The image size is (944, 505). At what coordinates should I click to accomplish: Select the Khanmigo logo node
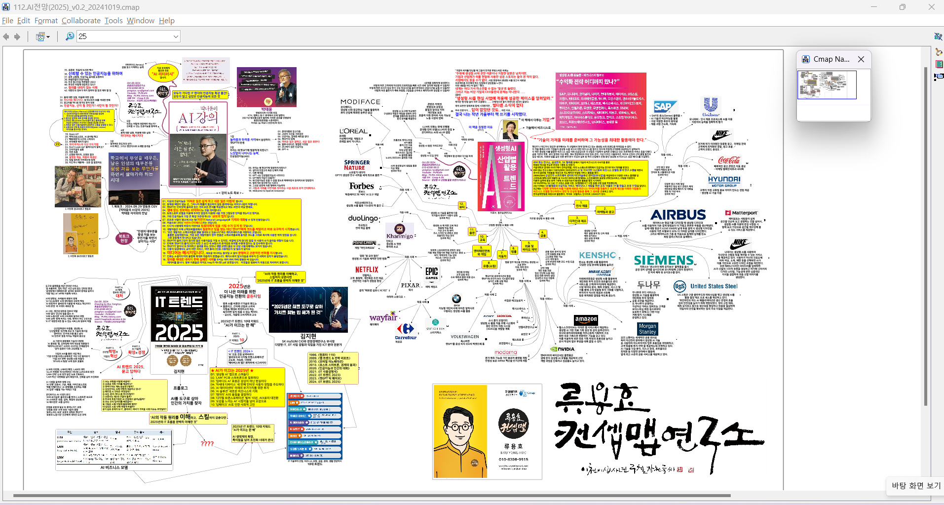tap(400, 231)
